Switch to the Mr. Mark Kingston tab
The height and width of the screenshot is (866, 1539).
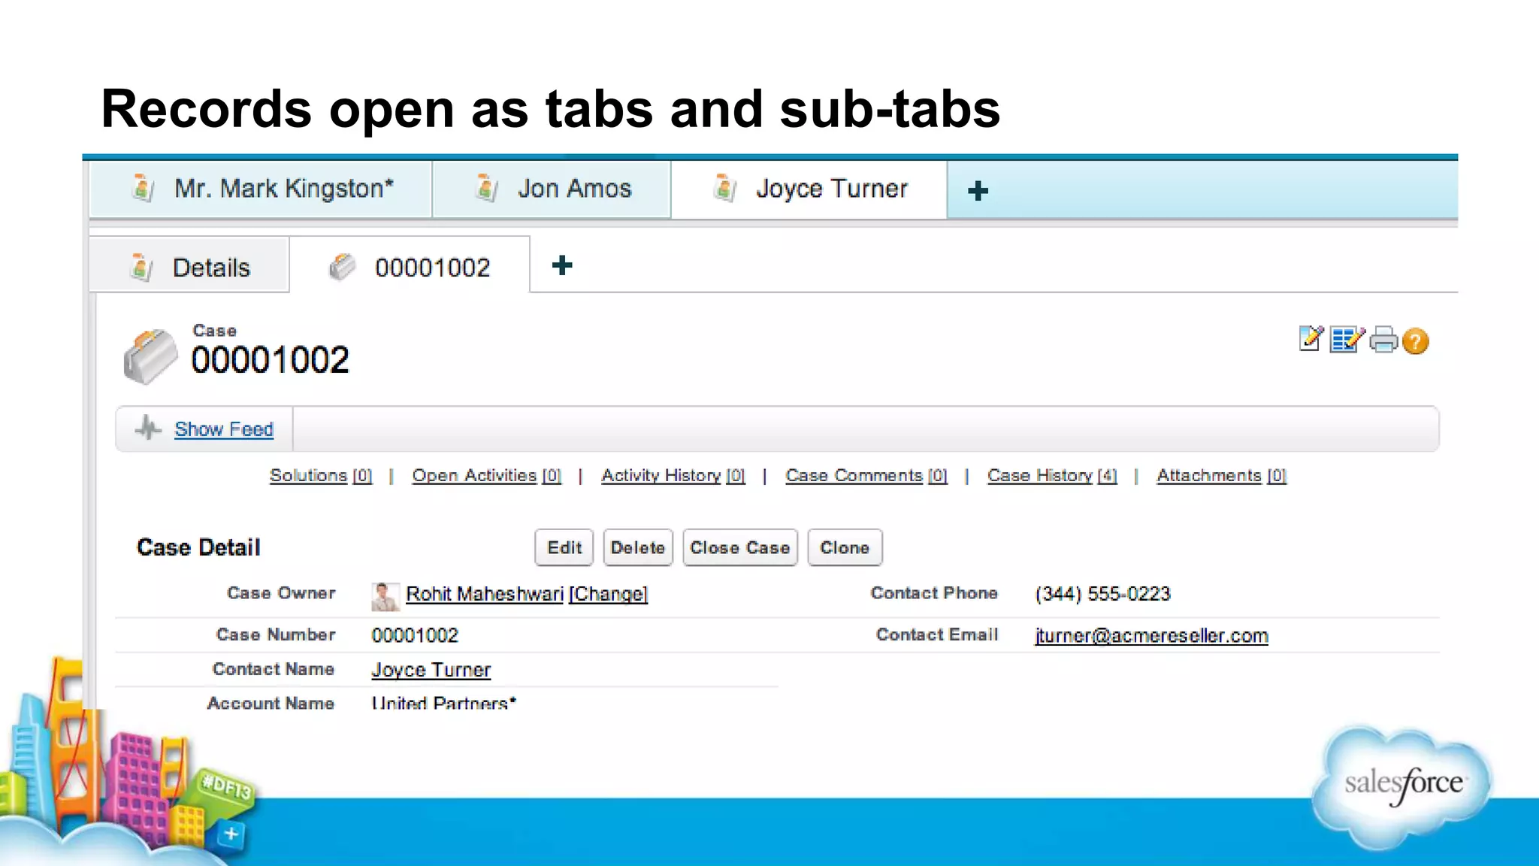(261, 189)
